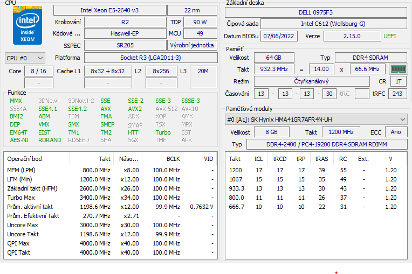Click the 1T command rate field
412x274 pixels.
coord(399,81)
